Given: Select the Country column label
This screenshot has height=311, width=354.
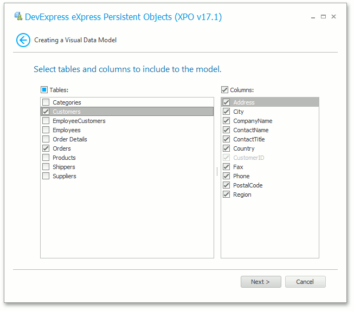Looking at the screenshot, I should [244, 149].
